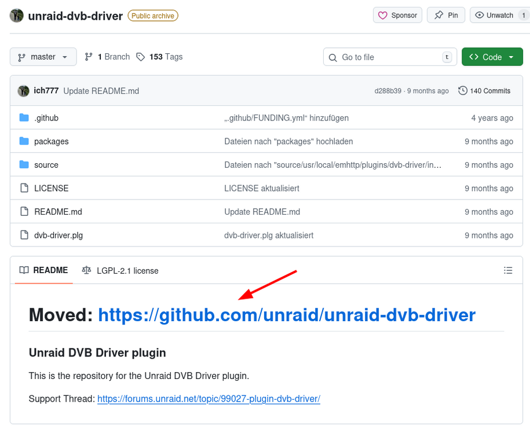Open the source/usr/local/emhttp commit message
The image size is (530, 434).
(333, 165)
